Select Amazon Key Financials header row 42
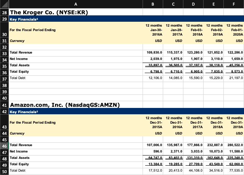The width and height of the screenshot is (244, 175). pyautogui.click(x=126, y=112)
